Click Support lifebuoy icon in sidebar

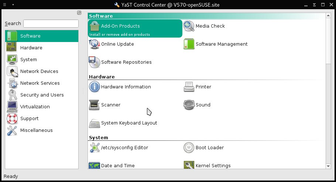click(x=12, y=119)
